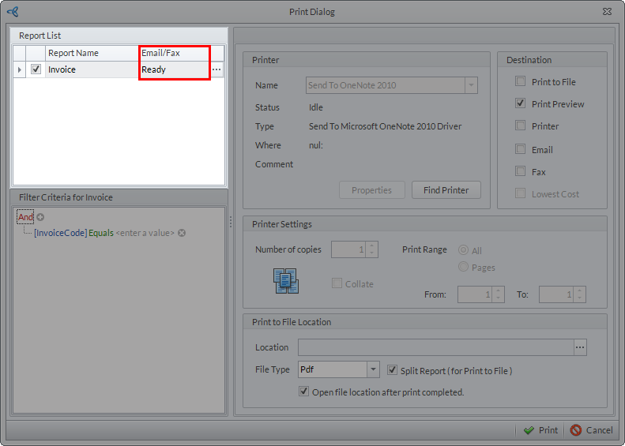Enable the Print to File option

pos(520,81)
